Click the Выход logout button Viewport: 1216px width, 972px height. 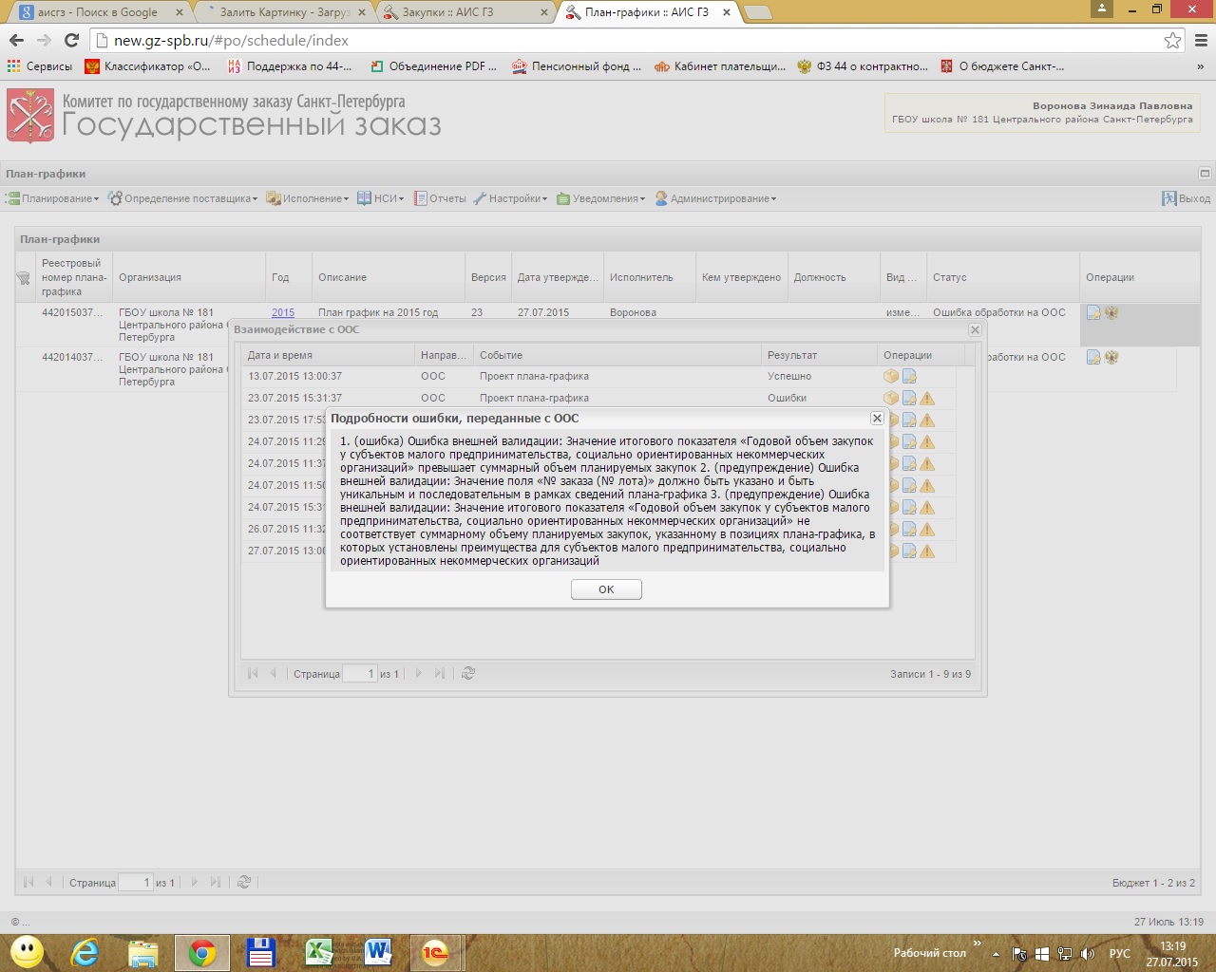[x=1187, y=198]
